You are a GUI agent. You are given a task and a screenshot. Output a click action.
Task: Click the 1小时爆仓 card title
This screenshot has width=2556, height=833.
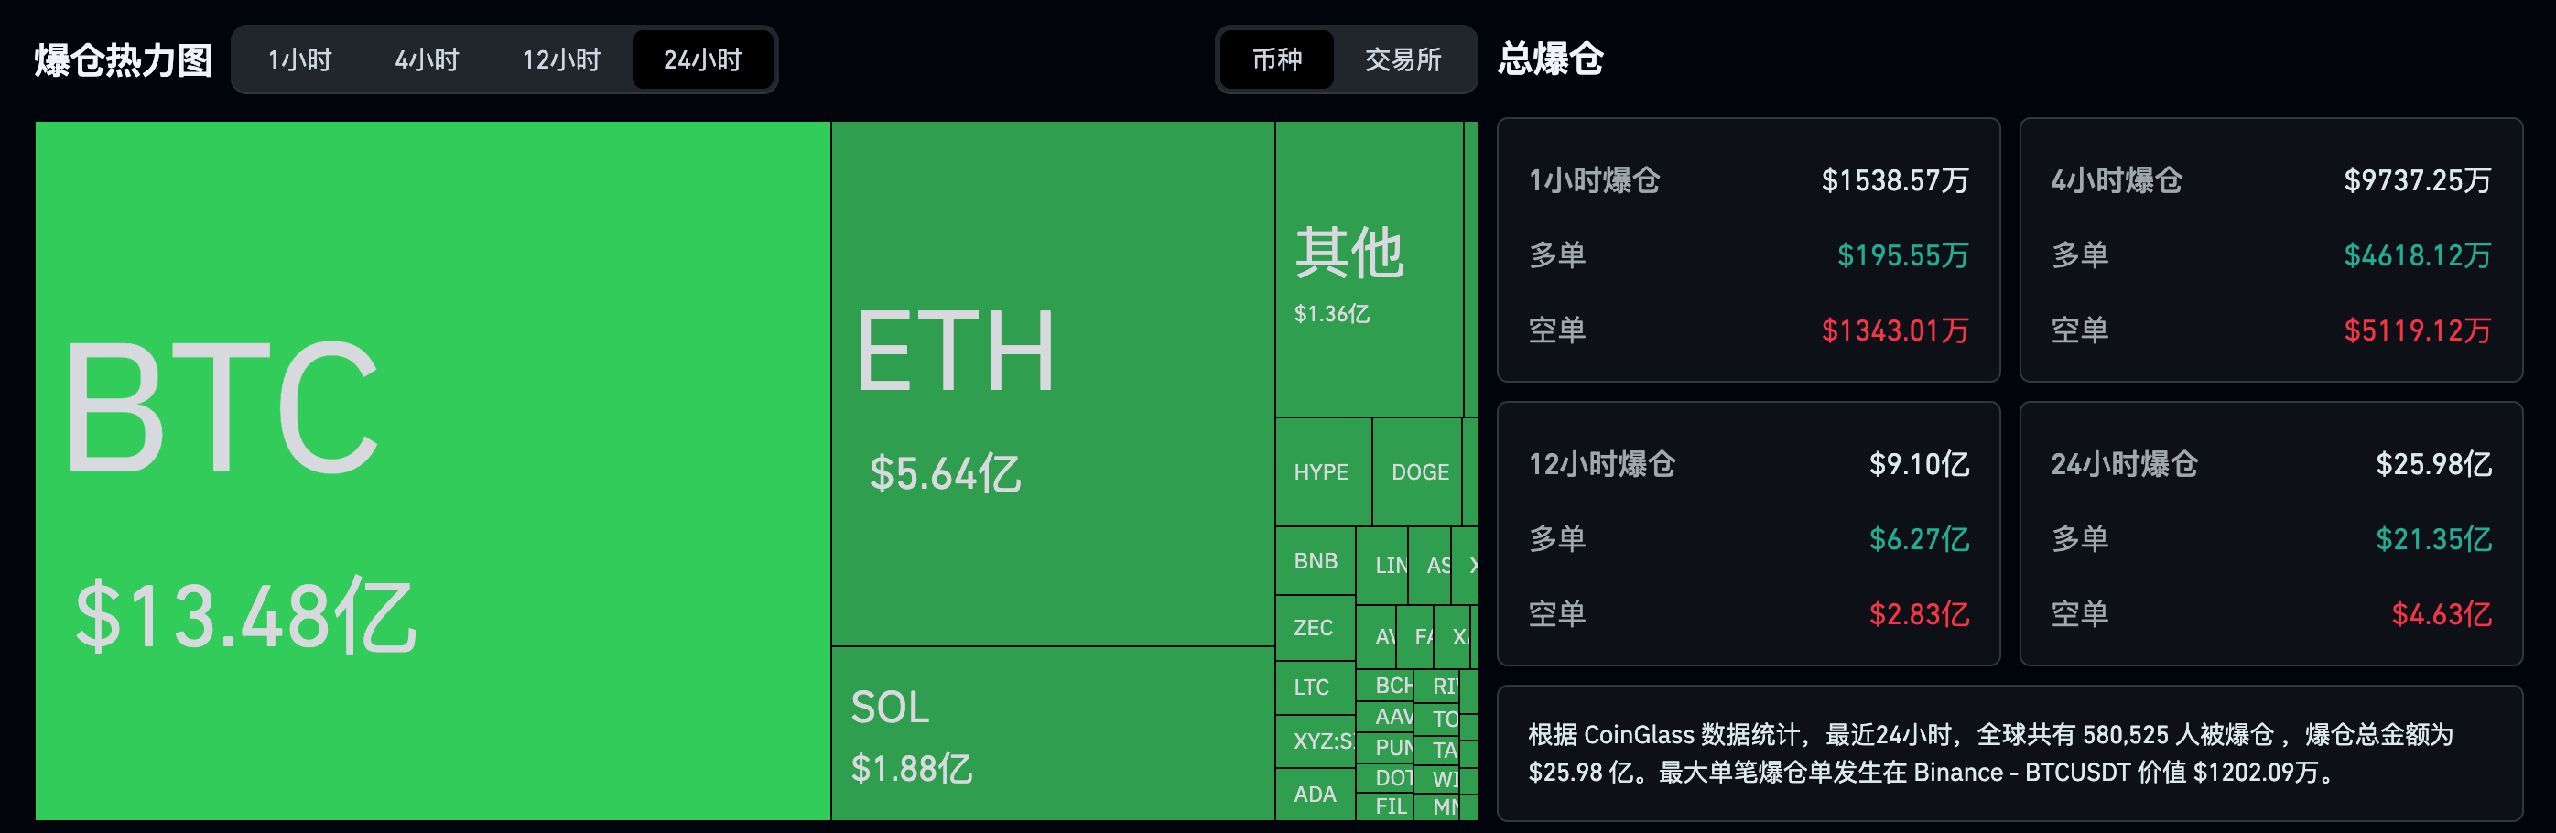[x=1594, y=180]
